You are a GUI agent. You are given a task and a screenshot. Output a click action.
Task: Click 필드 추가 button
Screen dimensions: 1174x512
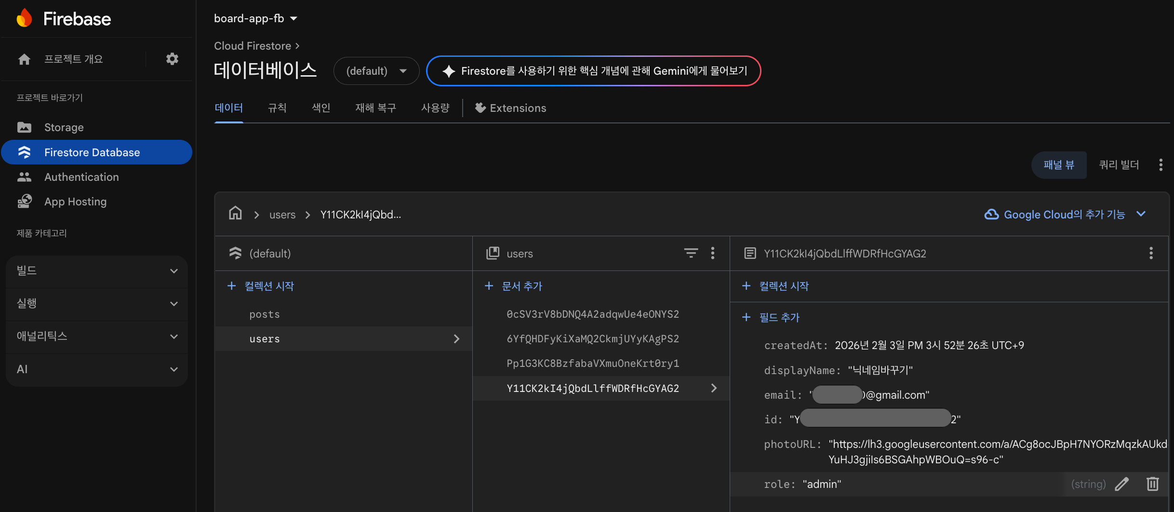pyautogui.click(x=771, y=317)
